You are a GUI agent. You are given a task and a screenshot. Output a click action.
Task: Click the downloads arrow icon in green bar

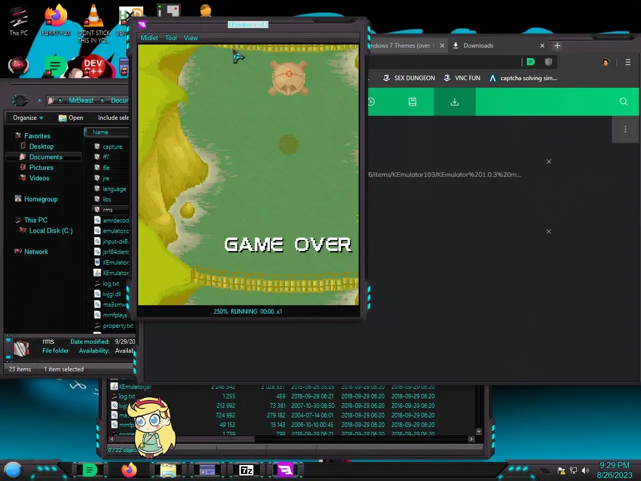tap(455, 102)
